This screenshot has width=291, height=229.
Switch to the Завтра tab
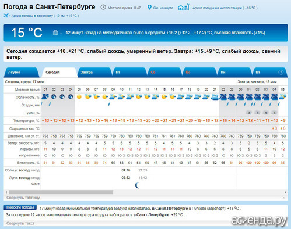(x=94, y=73)
